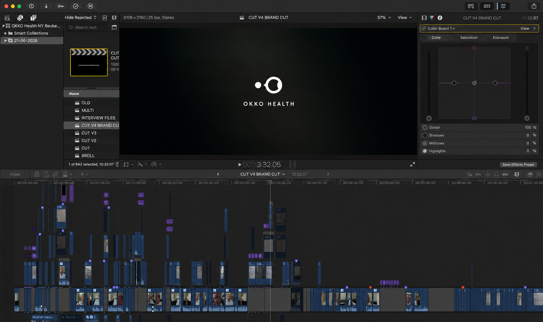Click the circled H extension icon
Viewport: 543px width, 322px height.
90,6
